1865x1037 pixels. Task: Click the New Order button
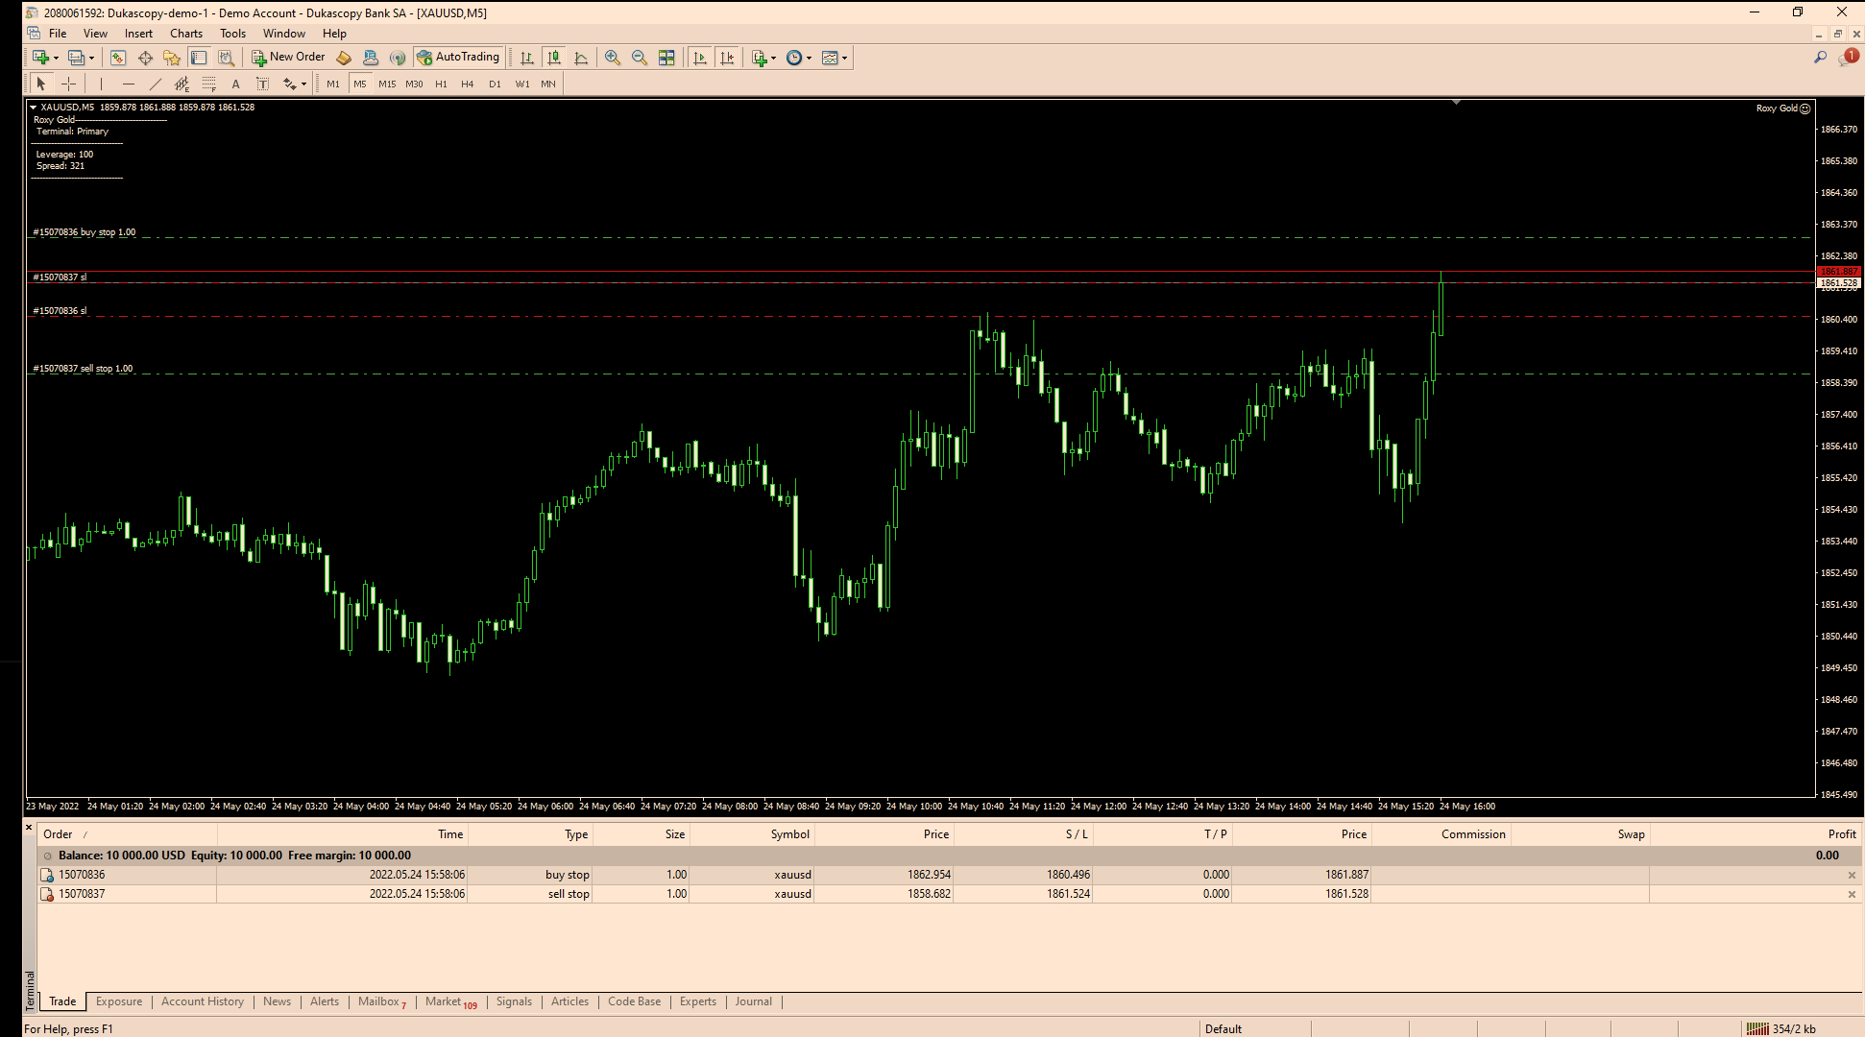coord(288,58)
